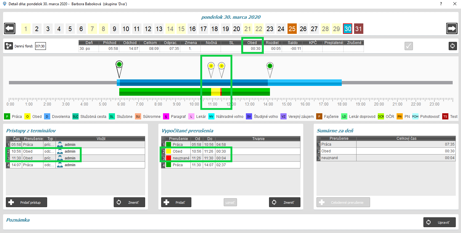Select the second yellow Obed pin
This screenshot has width=461, height=233.
coord(221,70)
